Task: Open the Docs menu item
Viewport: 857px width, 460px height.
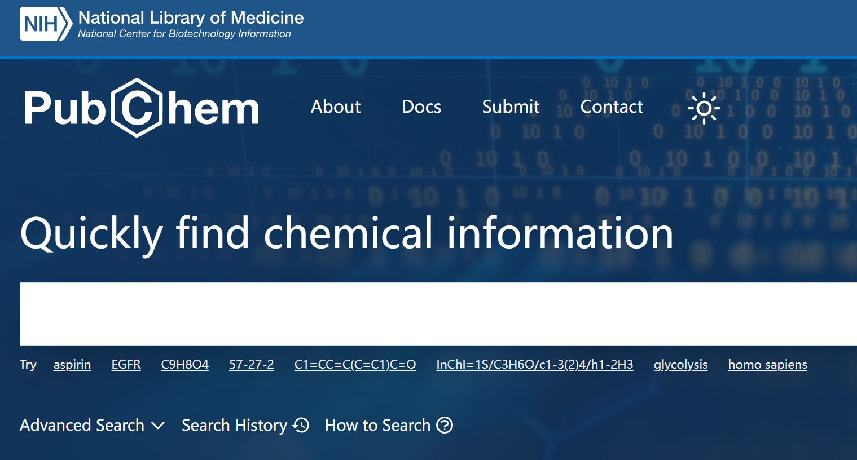Action: pos(421,107)
